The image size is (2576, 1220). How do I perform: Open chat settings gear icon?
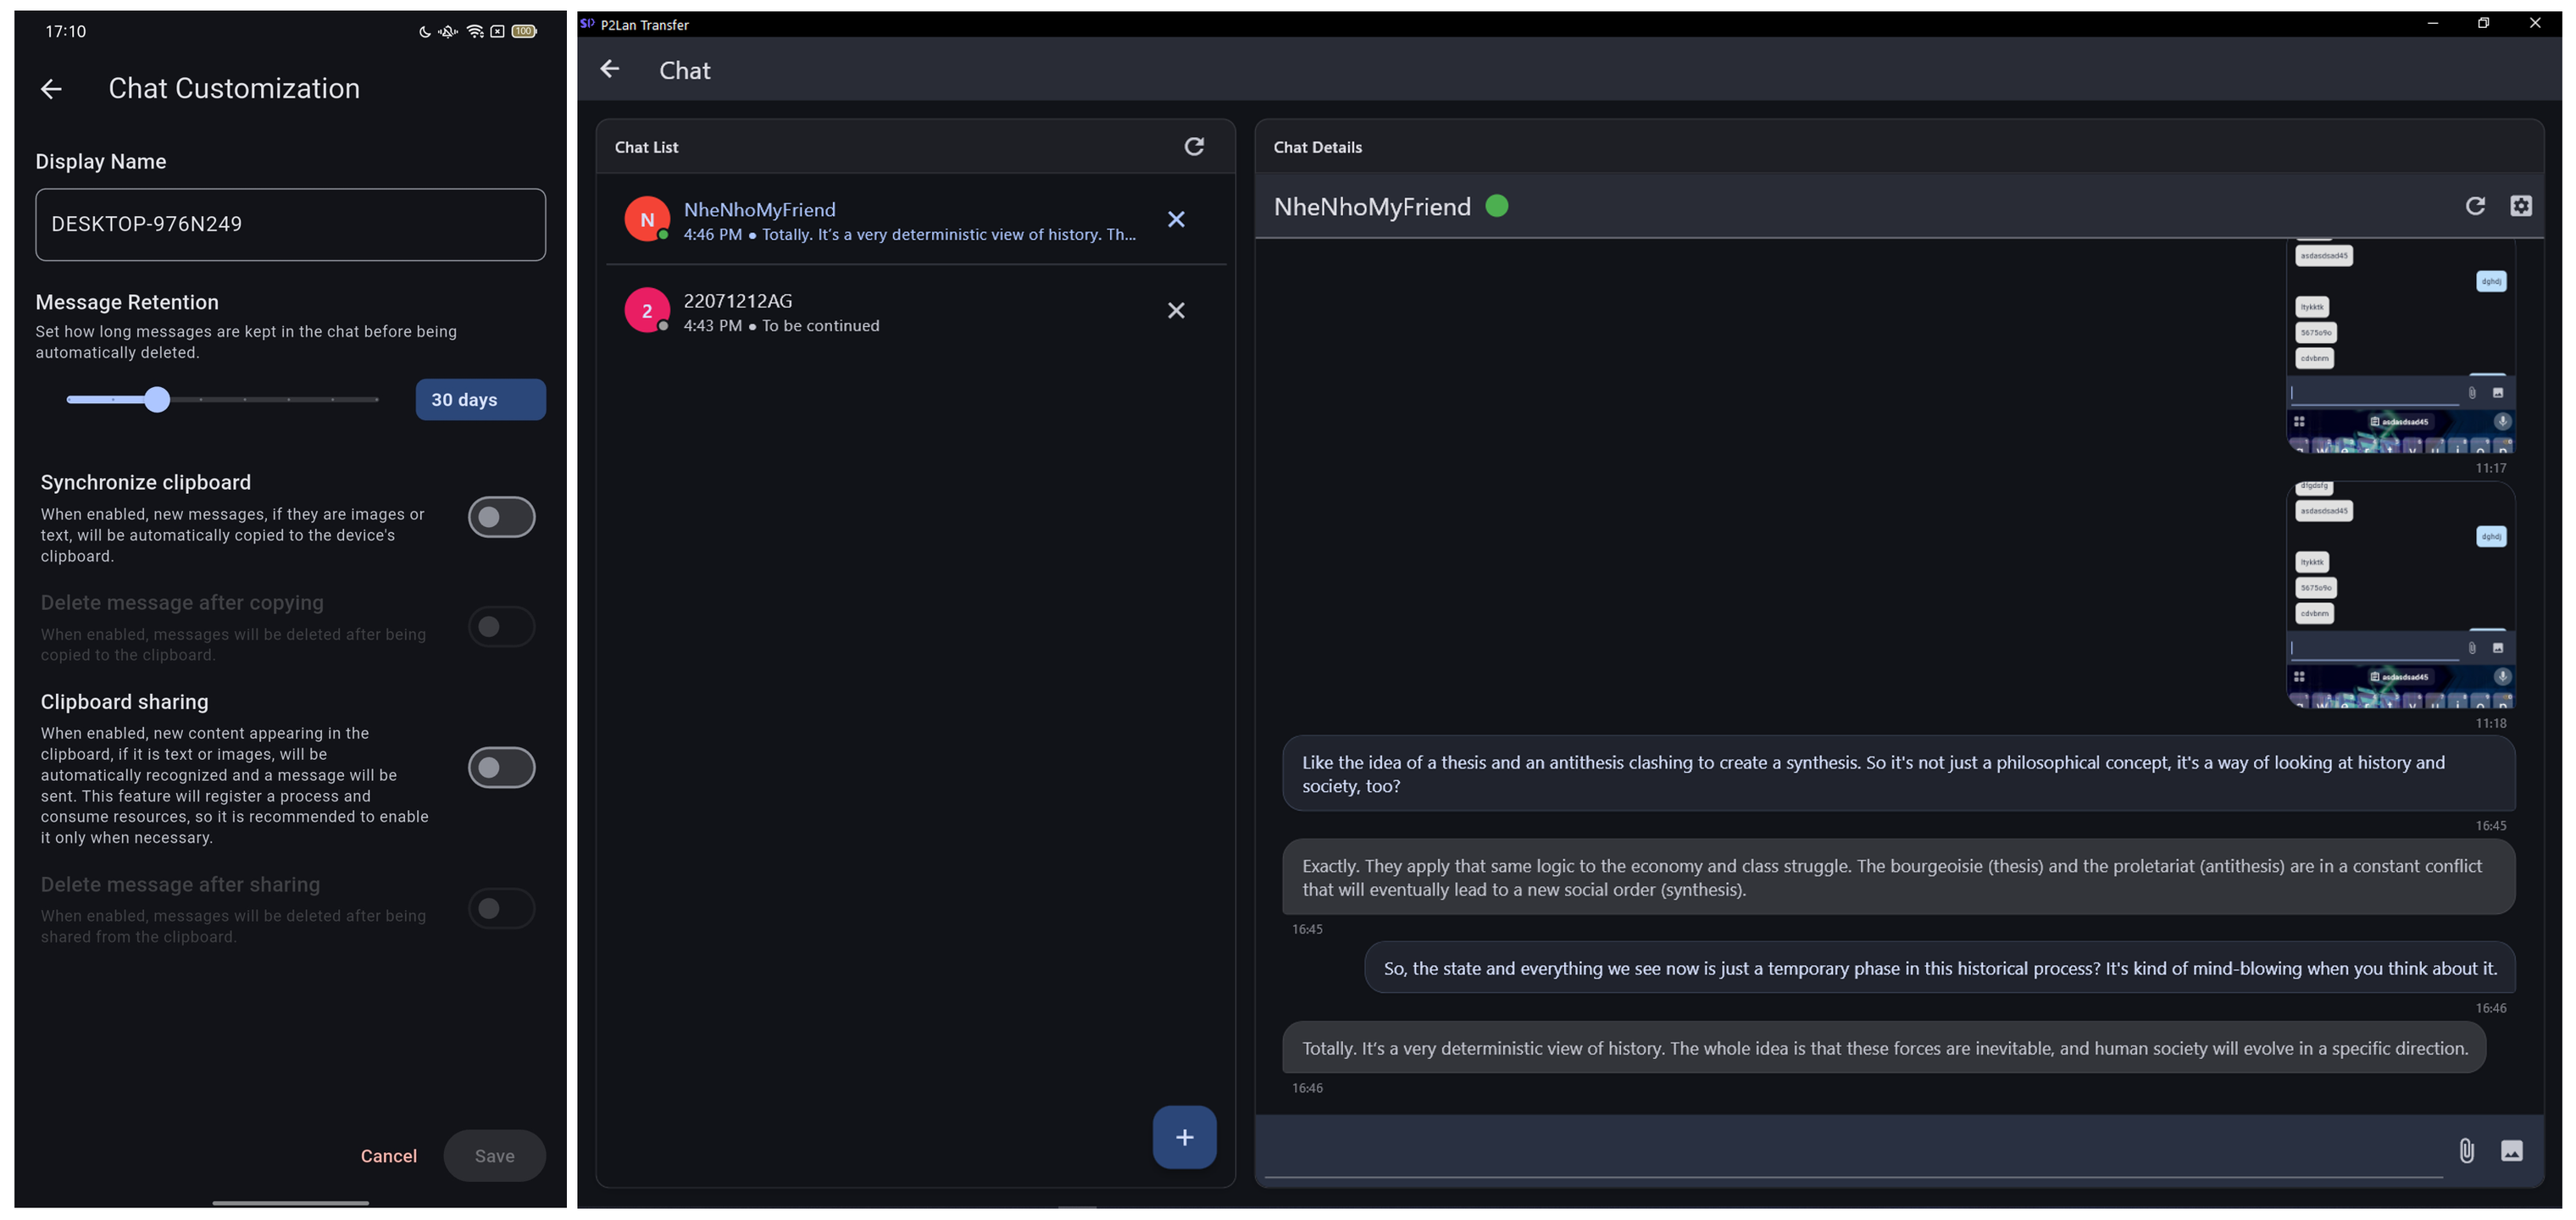2520,206
